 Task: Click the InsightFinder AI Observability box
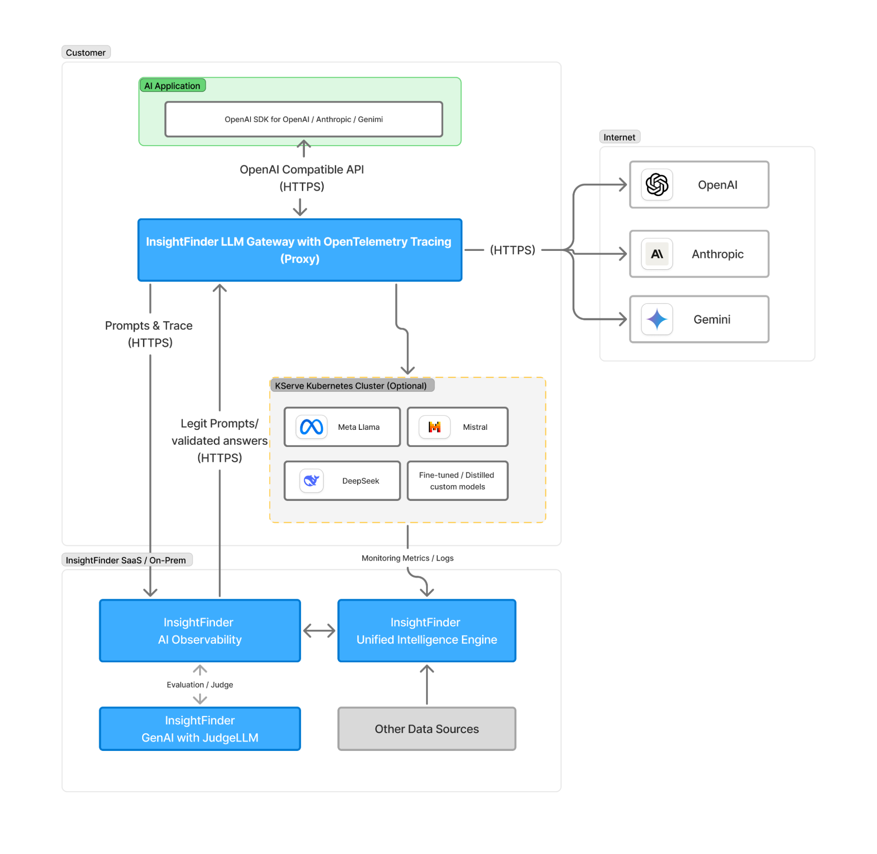(200, 631)
